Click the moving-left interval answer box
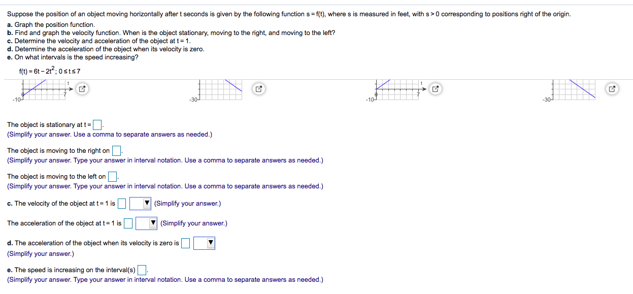Image resolution: width=633 pixels, height=294 pixels. pos(113,176)
